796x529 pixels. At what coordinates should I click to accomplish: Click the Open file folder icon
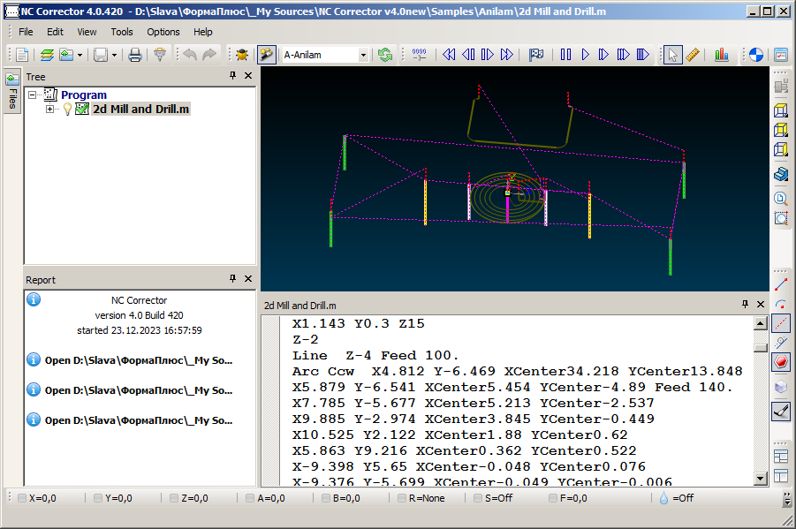coord(66,55)
